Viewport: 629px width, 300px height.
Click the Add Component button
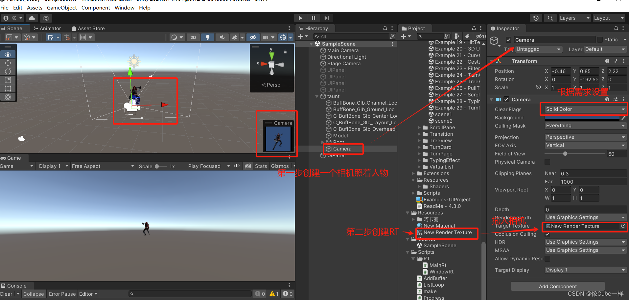(557, 286)
